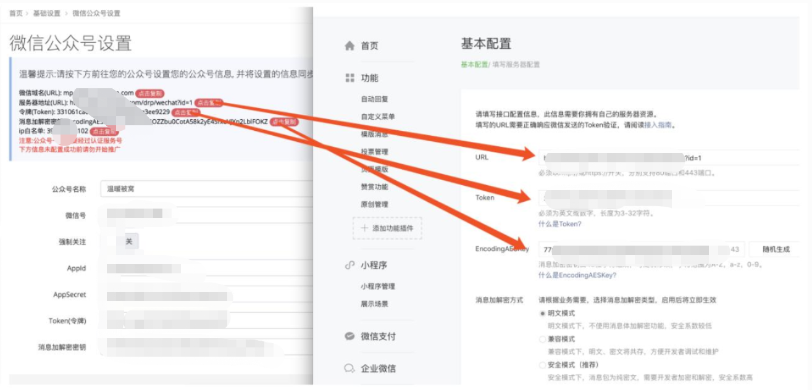The width and height of the screenshot is (812, 390).
Task: Click the AppSecret input field
Action: [206, 295]
